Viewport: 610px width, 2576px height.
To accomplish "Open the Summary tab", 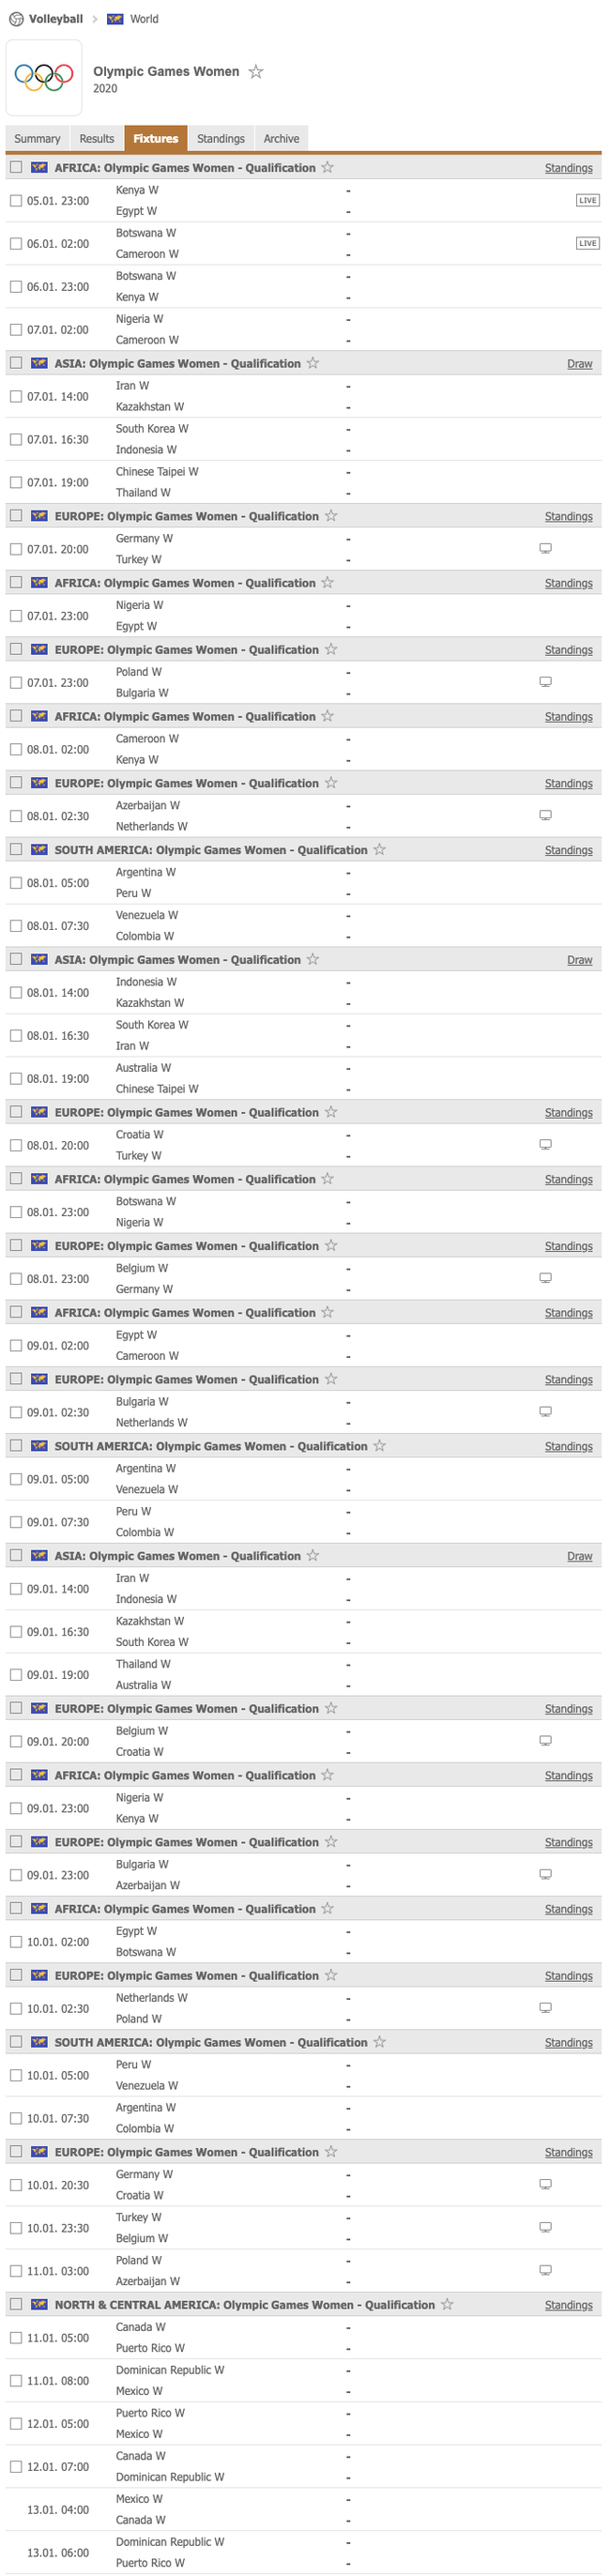I will 37,139.
